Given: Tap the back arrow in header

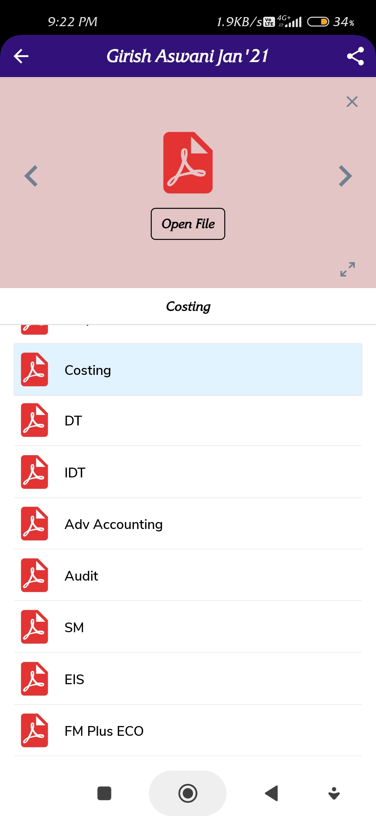Looking at the screenshot, I should coord(21,56).
